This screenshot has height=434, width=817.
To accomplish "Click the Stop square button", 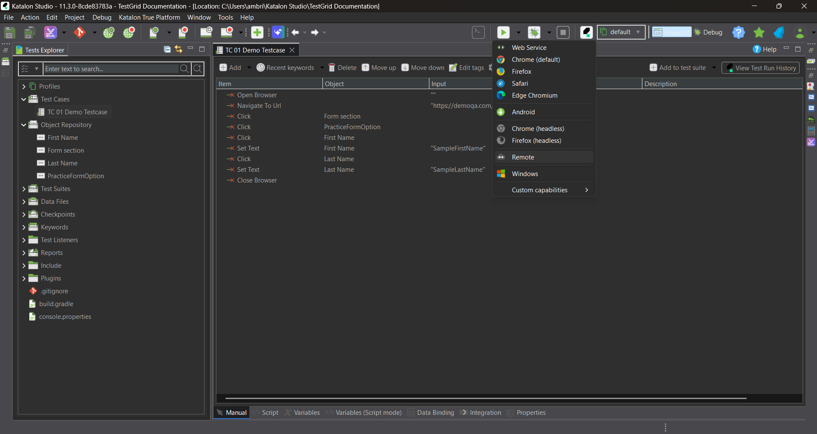I will click(x=563, y=32).
